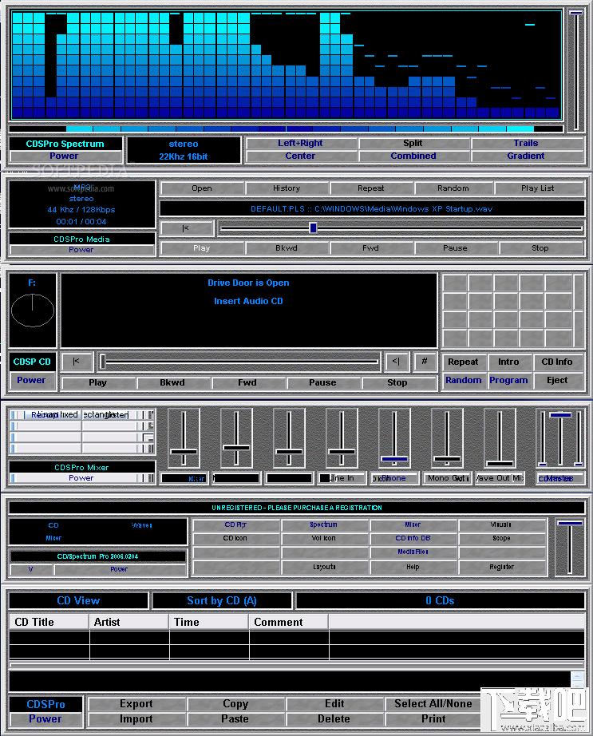Screen dimensions: 593x736
Task: Click Fwd in the CDSPro Media panel
Action: tap(370, 247)
